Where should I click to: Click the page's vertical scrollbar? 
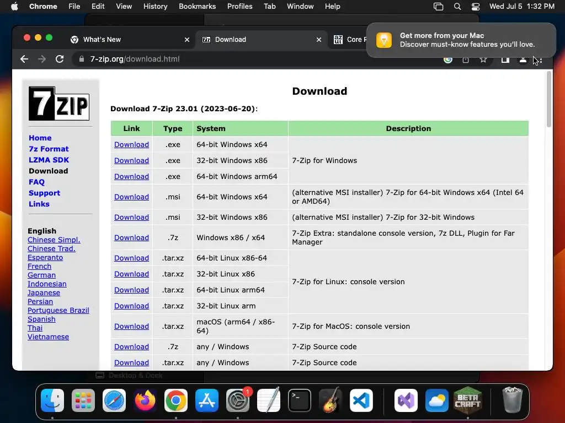(x=549, y=99)
